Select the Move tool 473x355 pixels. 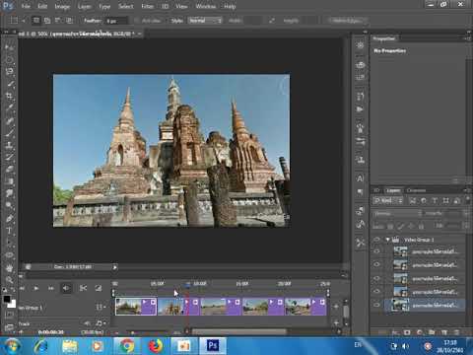pos(9,47)
